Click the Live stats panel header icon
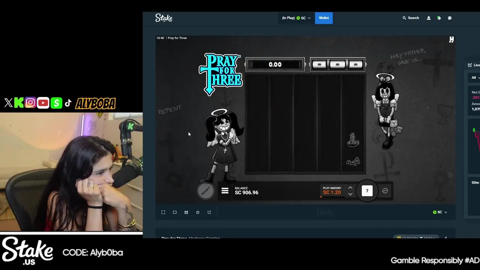The image size is (480, 270). pos(470,65)
